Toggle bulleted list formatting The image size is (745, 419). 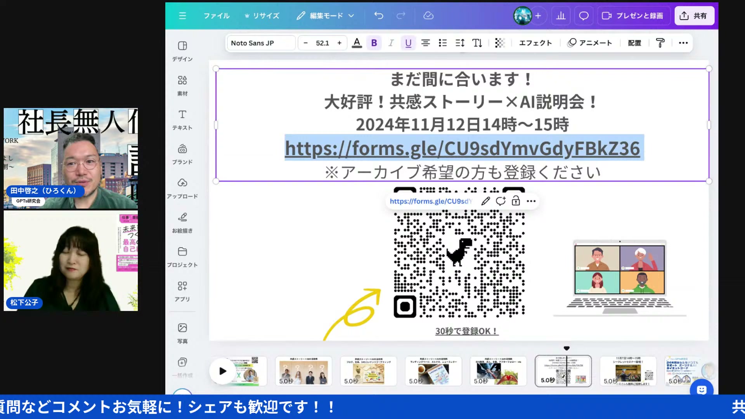coord(443,43)
